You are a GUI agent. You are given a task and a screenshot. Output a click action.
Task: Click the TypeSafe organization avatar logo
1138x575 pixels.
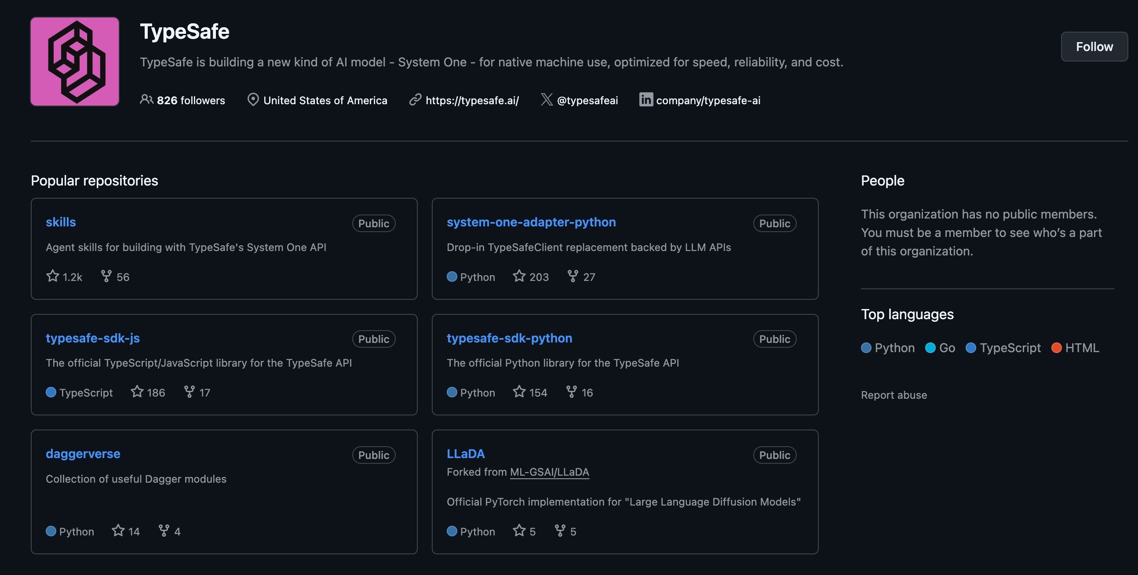tap(75, 62)
